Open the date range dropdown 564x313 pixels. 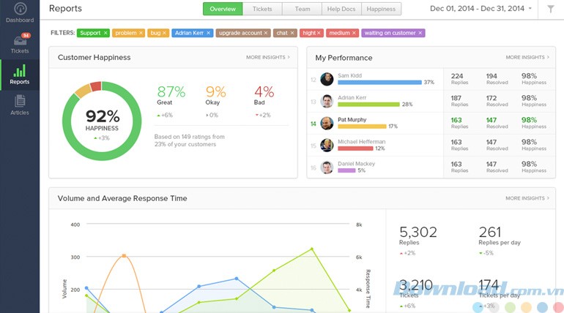(480, 9)
